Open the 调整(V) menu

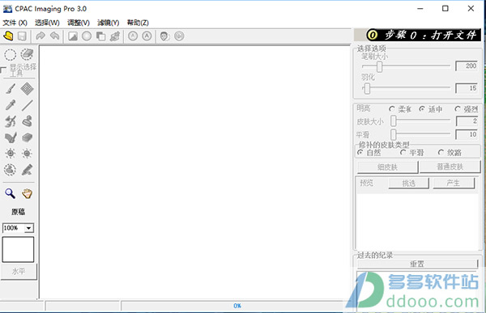coord(79,23)
